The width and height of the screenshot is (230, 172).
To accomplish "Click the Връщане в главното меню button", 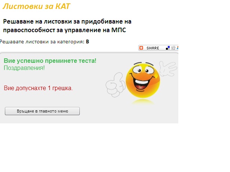I will pyautogui.click(x=42, y=111).
